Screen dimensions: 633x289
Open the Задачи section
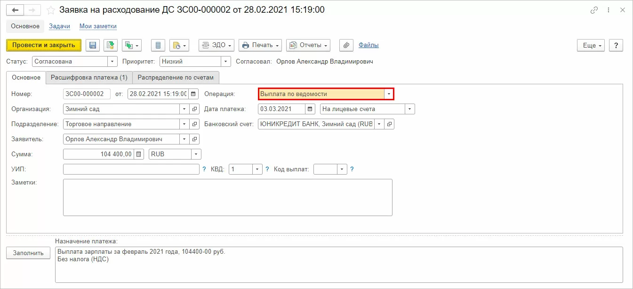(59, 26)
